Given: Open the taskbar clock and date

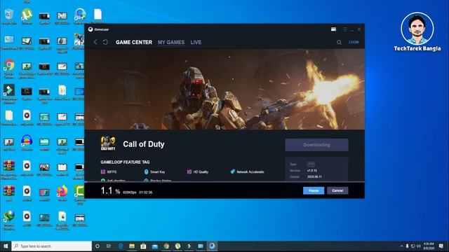Looking at the screenshot, I should tap(429, 246).
